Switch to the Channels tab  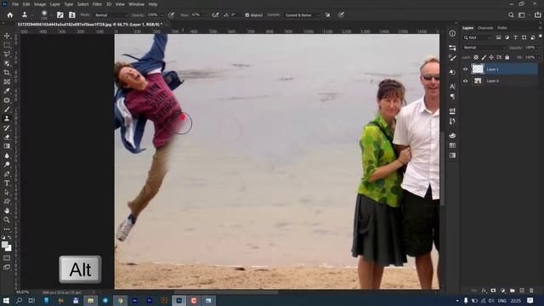click(485, 28)
